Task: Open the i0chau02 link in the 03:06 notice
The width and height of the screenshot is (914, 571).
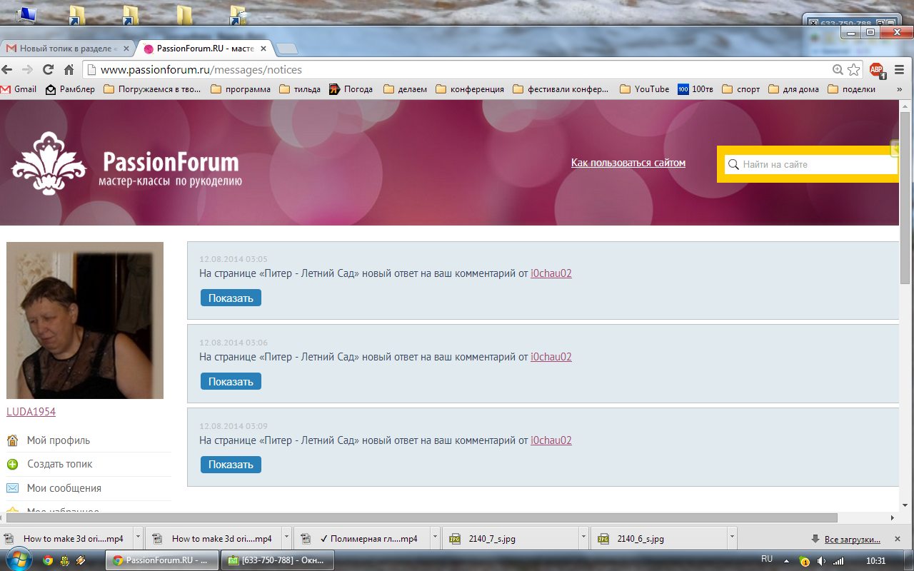Action: (x=551, y=357)
